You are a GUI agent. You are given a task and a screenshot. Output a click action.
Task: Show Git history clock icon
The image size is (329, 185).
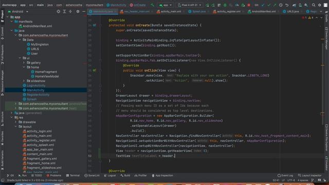tap(281, 5)
